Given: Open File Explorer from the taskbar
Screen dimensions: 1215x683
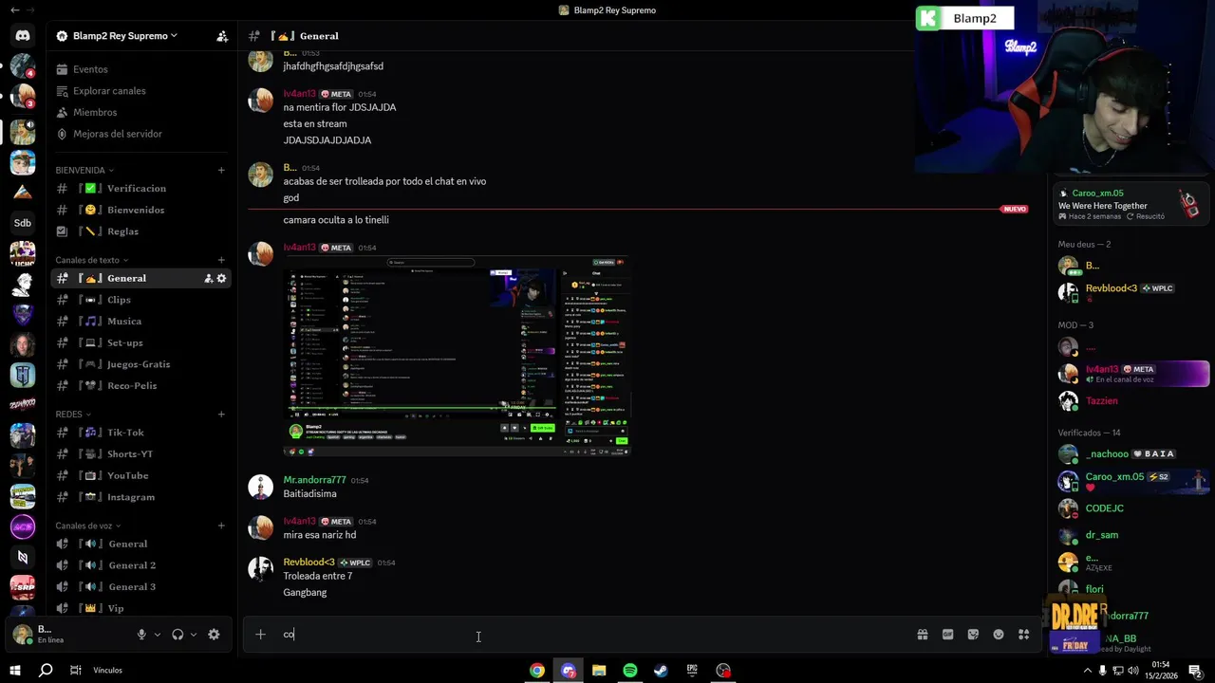Looking at the screenshot, I should coord(599,671).
